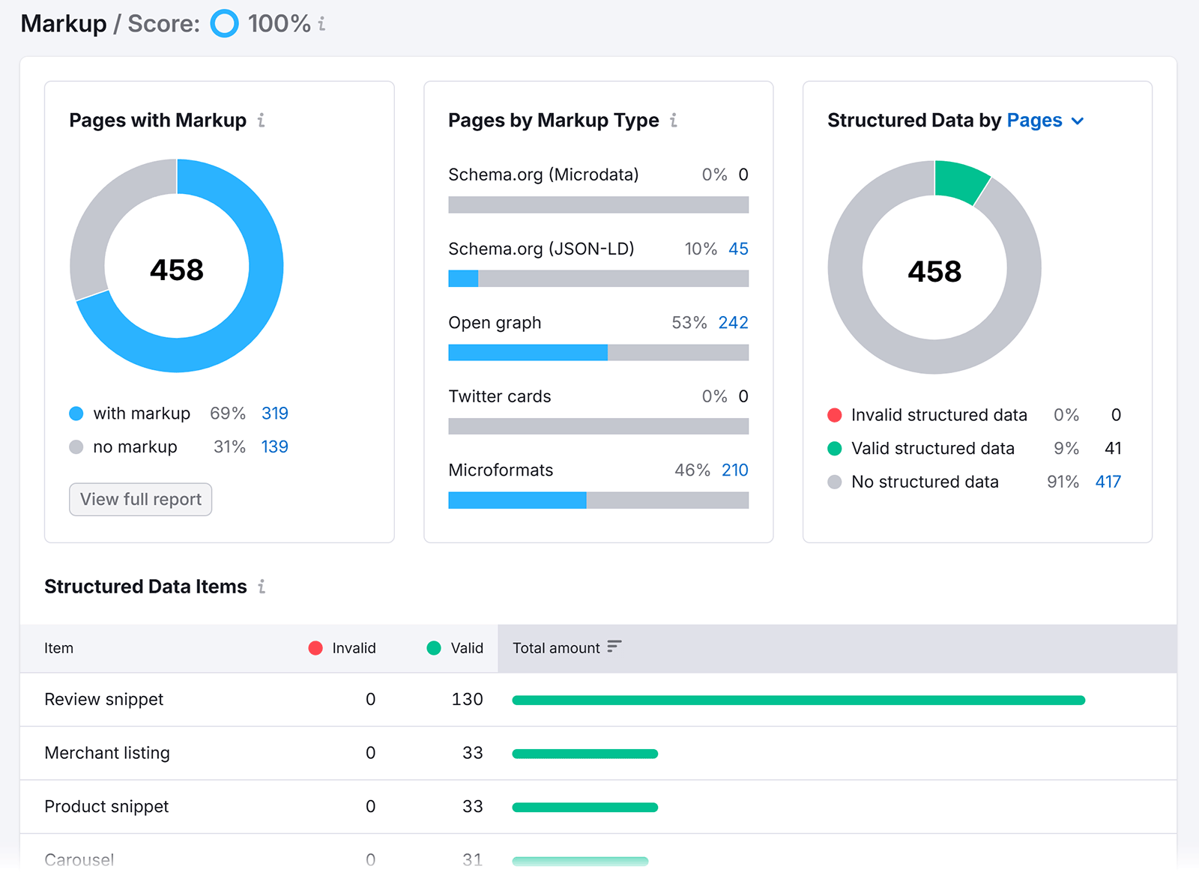Click the Structured Data Items info icon
The height and width of the screenshot is (878, 1199).
coord(261,587)
